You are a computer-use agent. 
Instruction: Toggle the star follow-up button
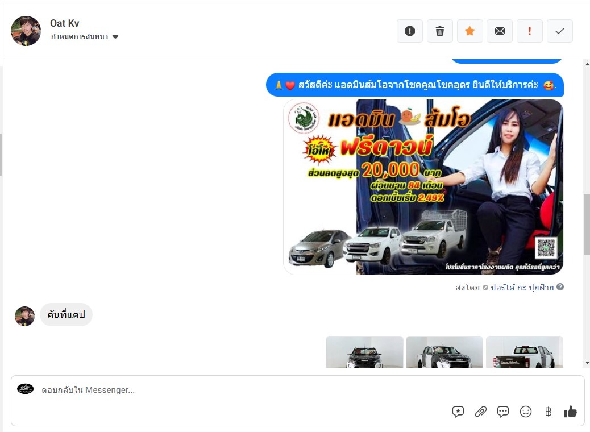[x=469, y=31]
